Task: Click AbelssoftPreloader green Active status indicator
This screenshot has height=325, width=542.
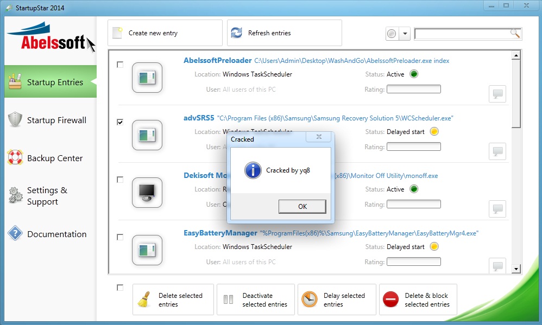Action: pos(414,74)
